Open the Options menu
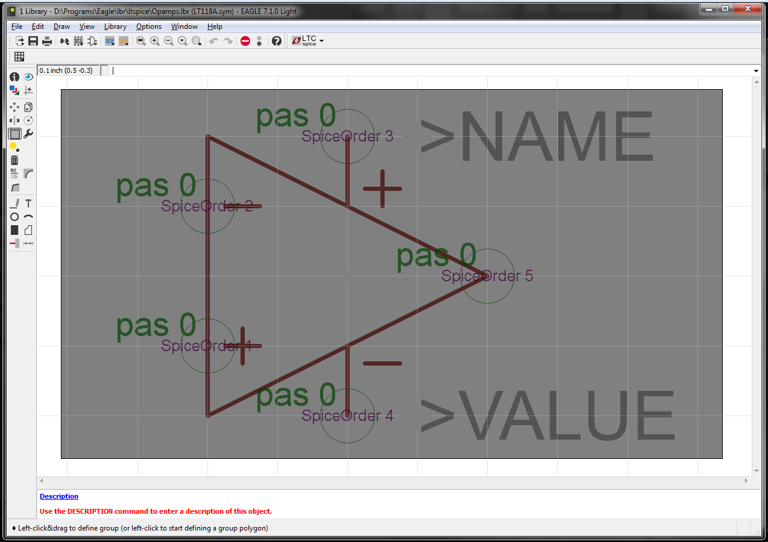Viewport: 768px width, 542px height. point(149,26)
